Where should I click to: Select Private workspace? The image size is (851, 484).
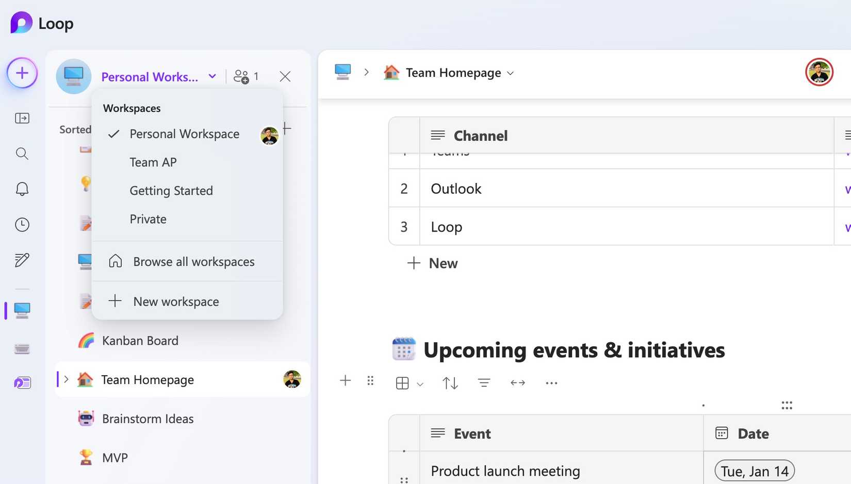148,219
